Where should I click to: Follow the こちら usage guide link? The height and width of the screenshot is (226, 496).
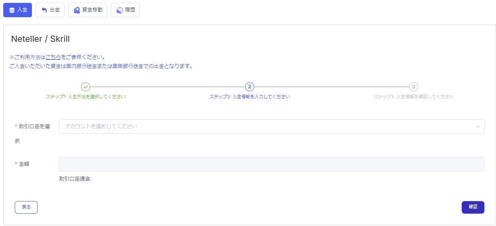[x=53, y=57]
